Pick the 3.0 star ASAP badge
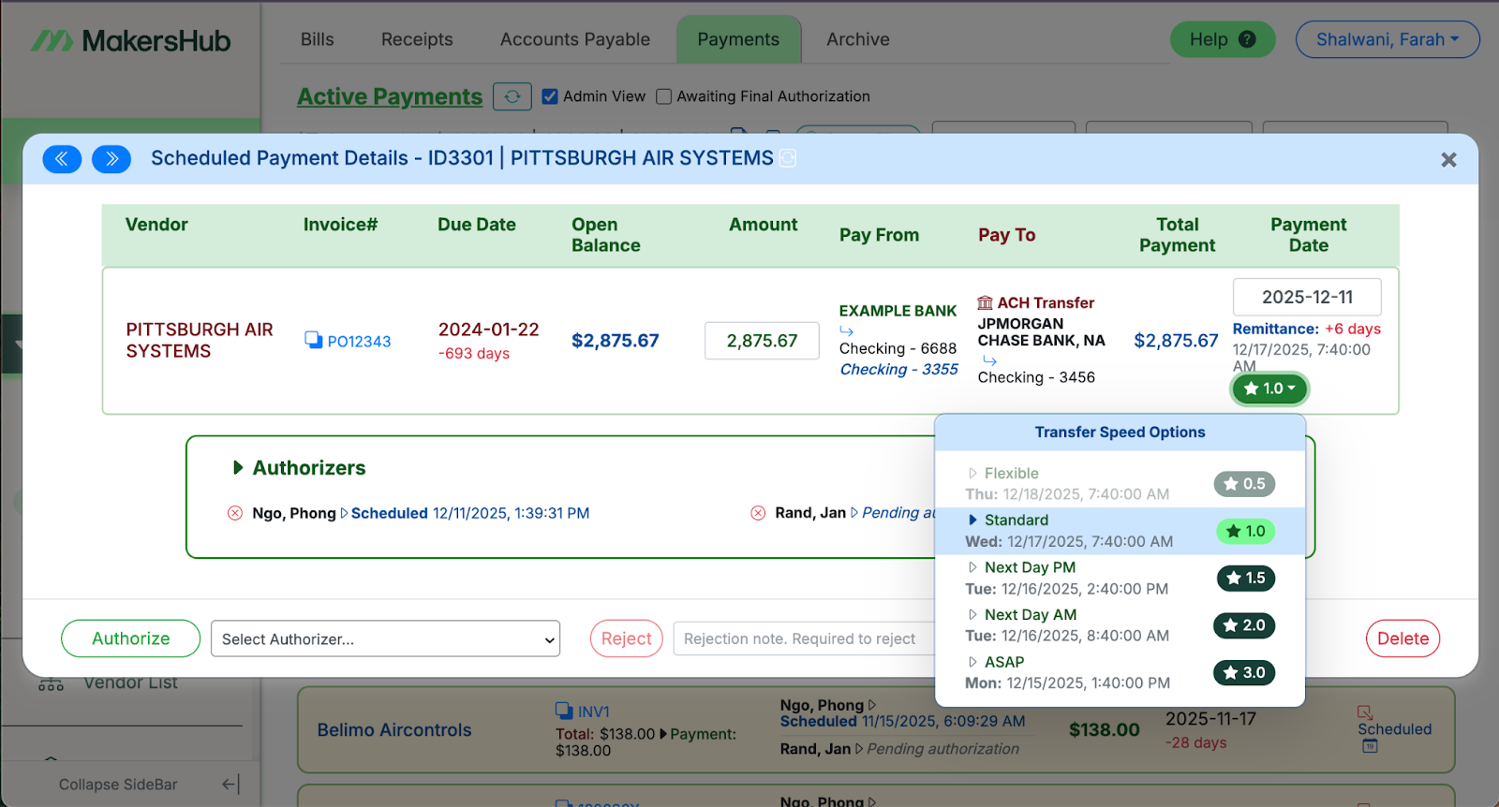Viewport: 1499px width, 807px height. click(x=1244, y=673)
